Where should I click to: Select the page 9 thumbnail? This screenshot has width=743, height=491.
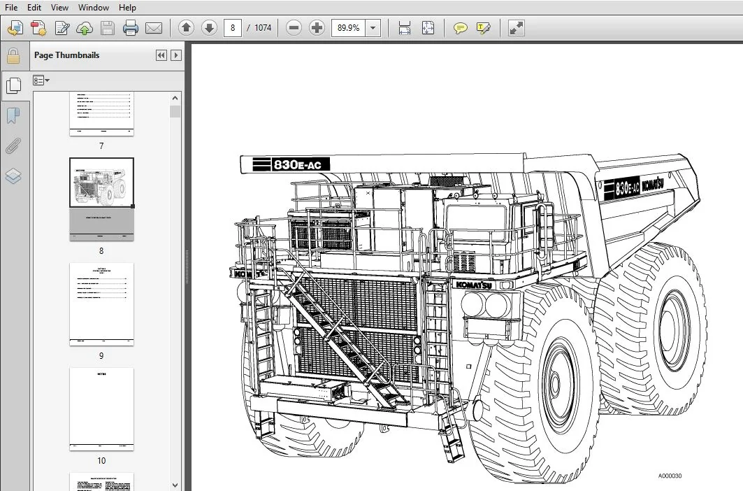click(x=101, y=304)
